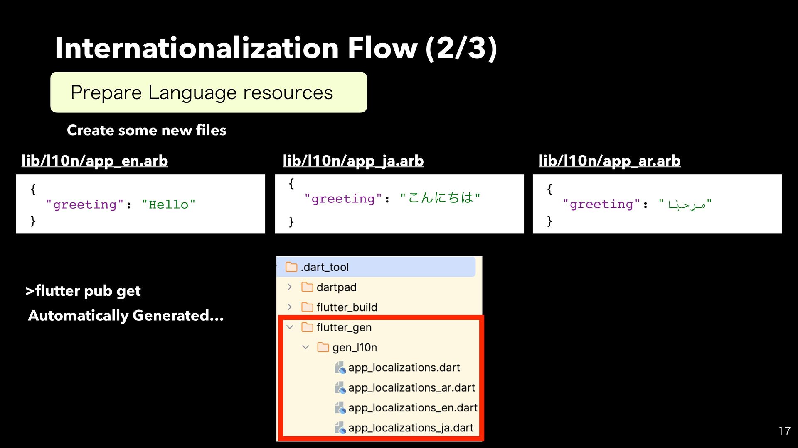Click the lib/l10n/app_ja.arb underlined heading
Screen dimensions: 798x448
(353, 161)
